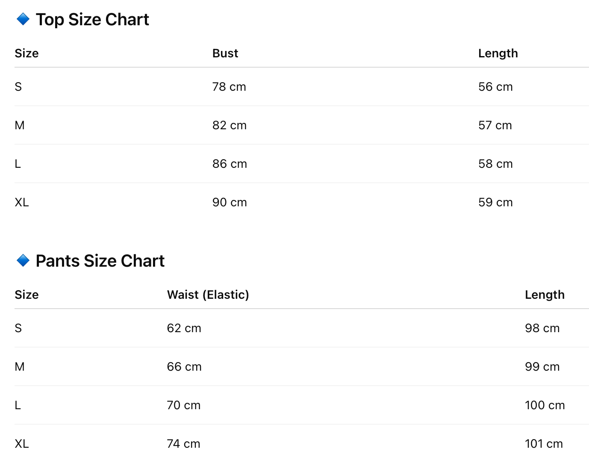Click the 86 cm bust cell

click(x=230, y=164)
